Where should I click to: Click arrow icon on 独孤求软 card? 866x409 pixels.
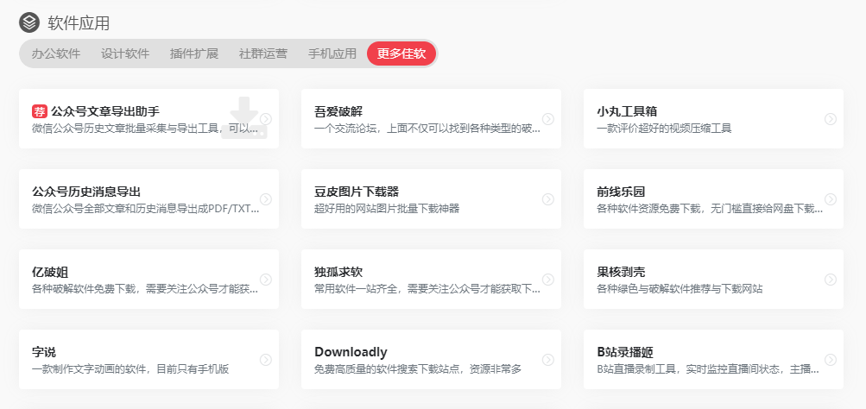coord(548,280)
